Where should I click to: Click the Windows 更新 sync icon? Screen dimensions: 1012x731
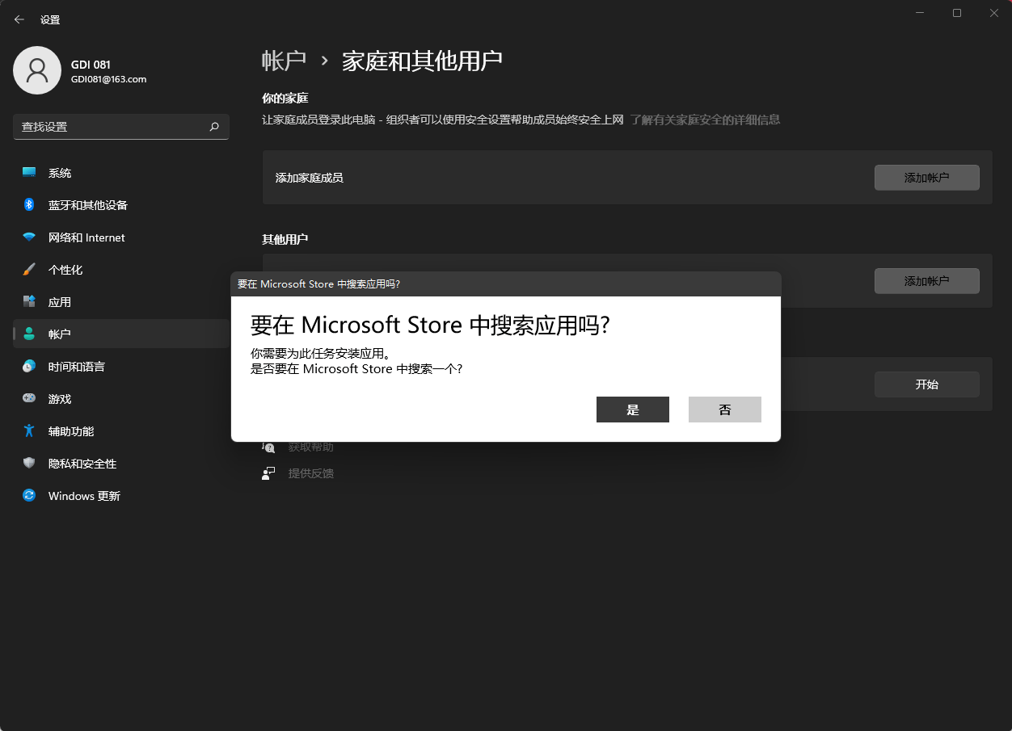[29, 496]
